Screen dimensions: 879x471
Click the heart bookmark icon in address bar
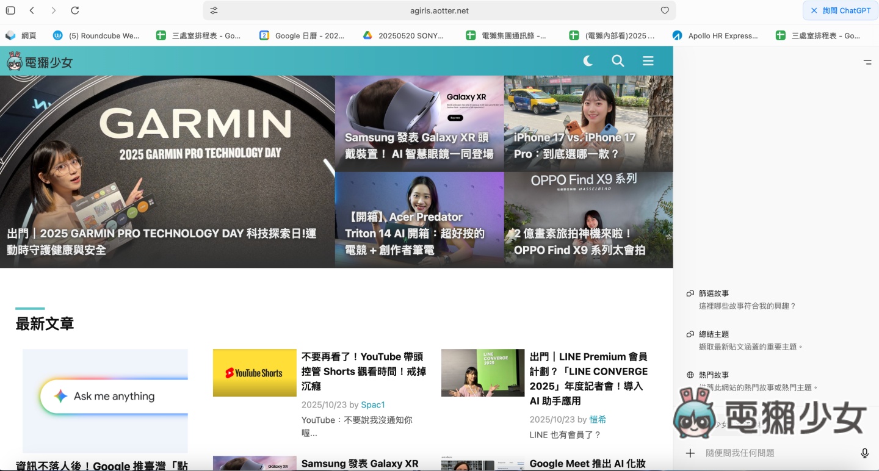[665, 10]
